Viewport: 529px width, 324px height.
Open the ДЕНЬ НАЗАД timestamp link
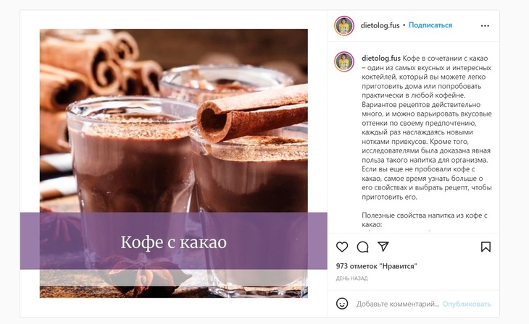(351, 278)
